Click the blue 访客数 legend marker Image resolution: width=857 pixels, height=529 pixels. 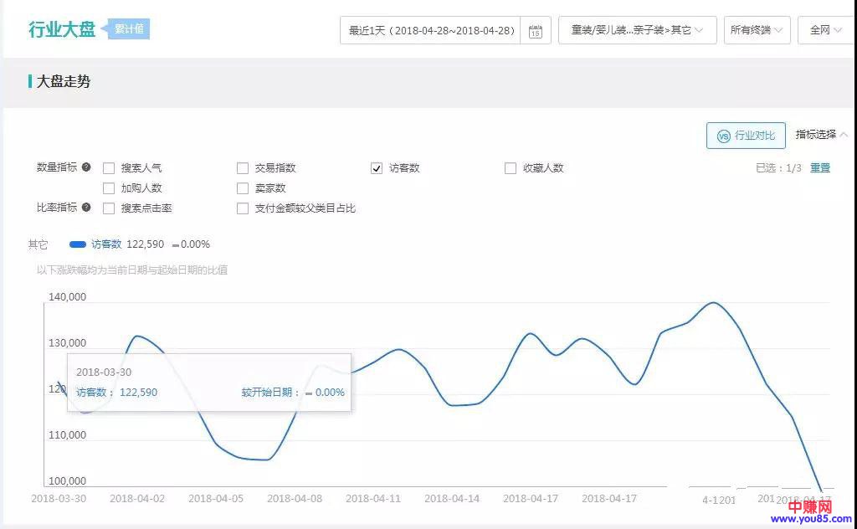pos(79,244)
